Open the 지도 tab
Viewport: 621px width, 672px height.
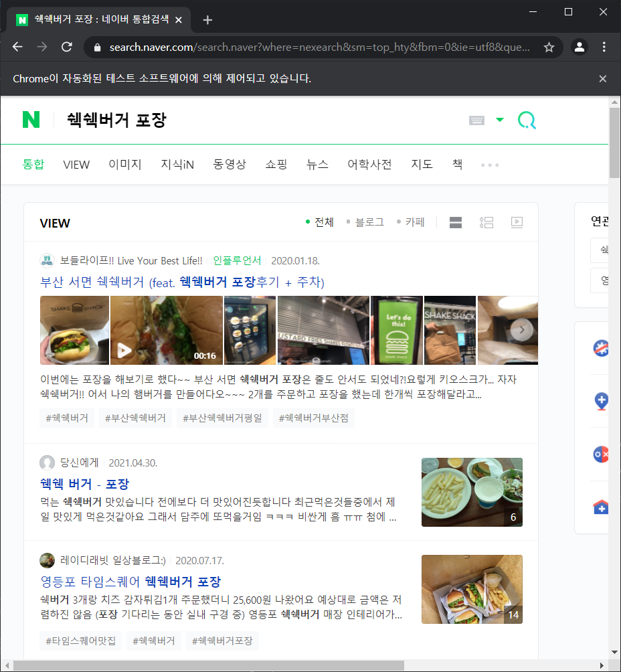point(422,164)
